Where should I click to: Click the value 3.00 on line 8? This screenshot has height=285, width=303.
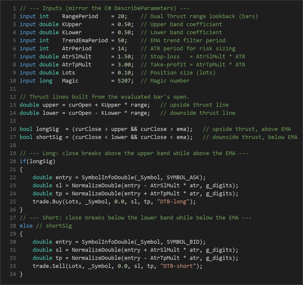pyautogui.click(x=124, y=65)
